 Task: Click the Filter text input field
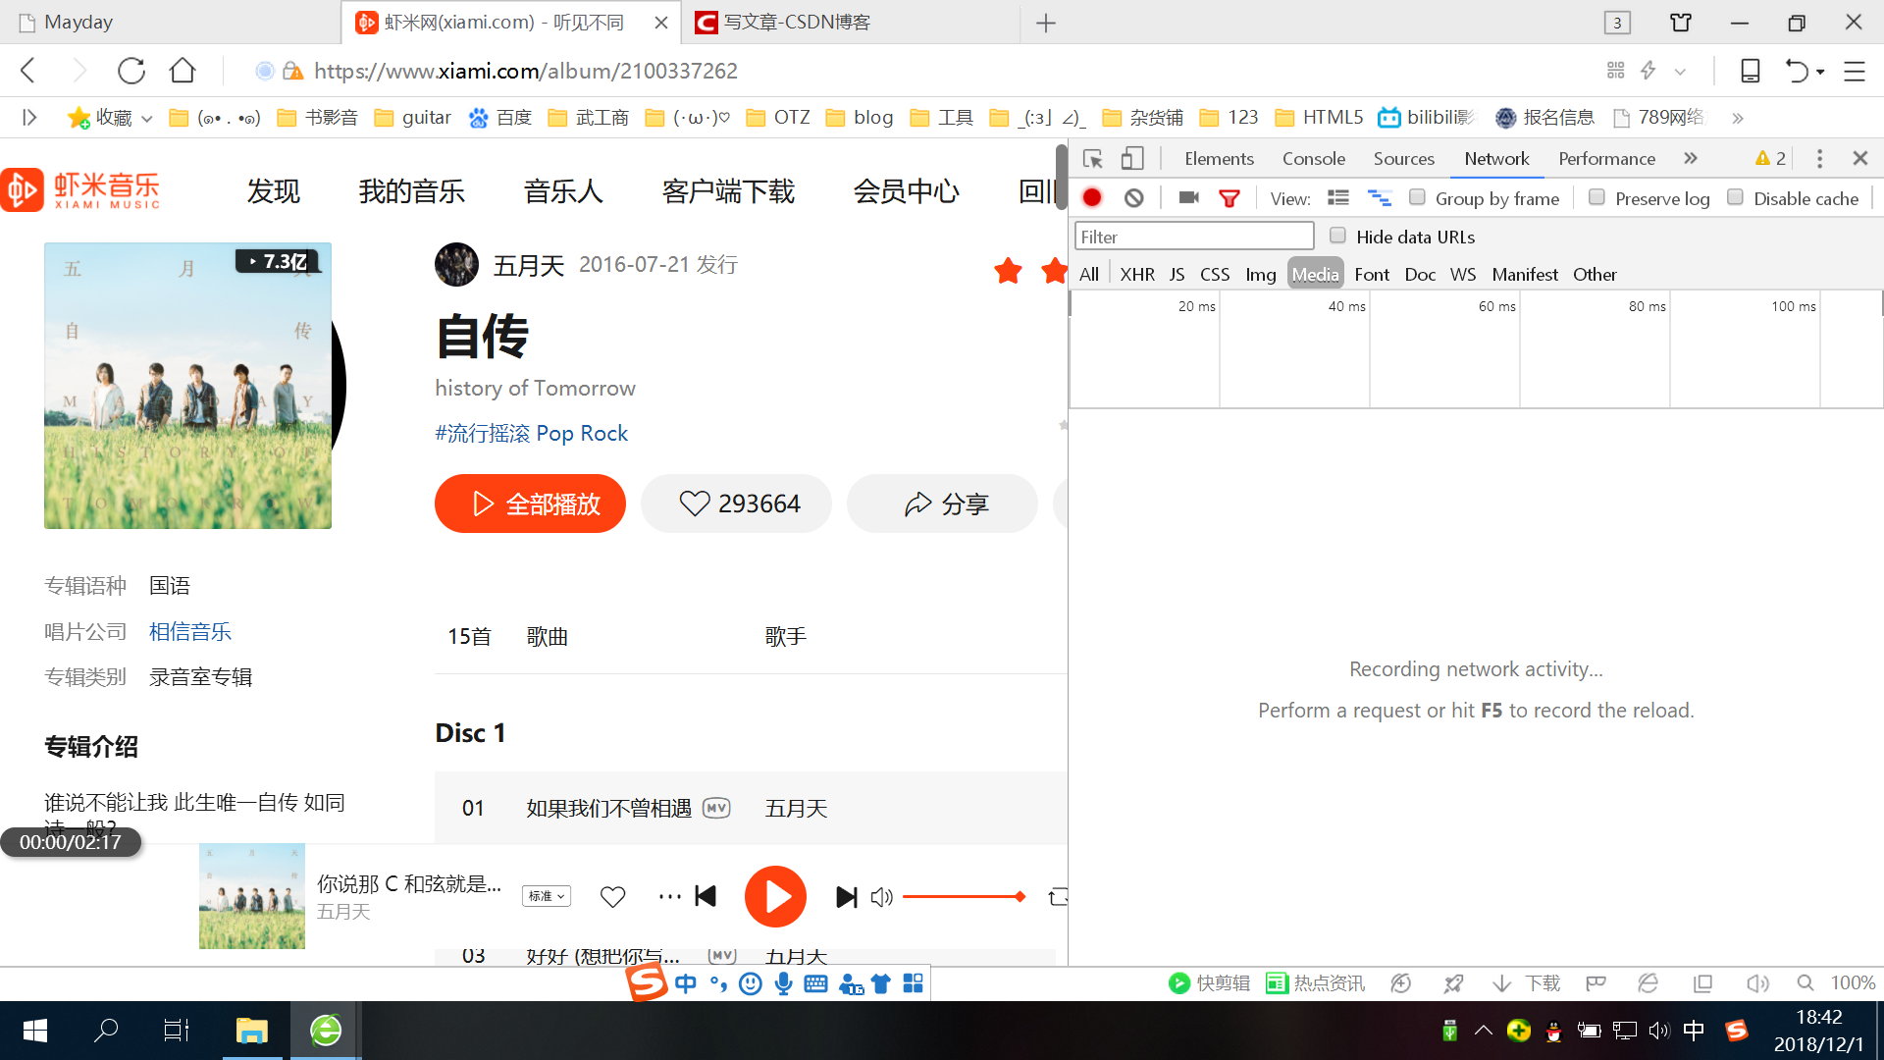click(x=1193, y=237)
